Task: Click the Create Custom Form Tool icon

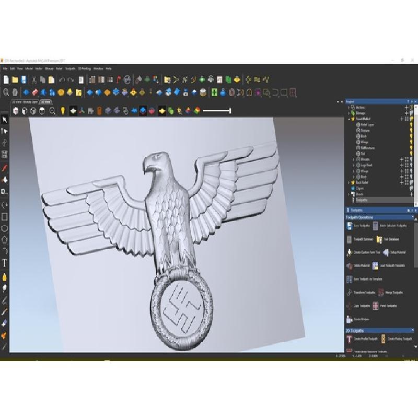Action: [x=349, y=252]
